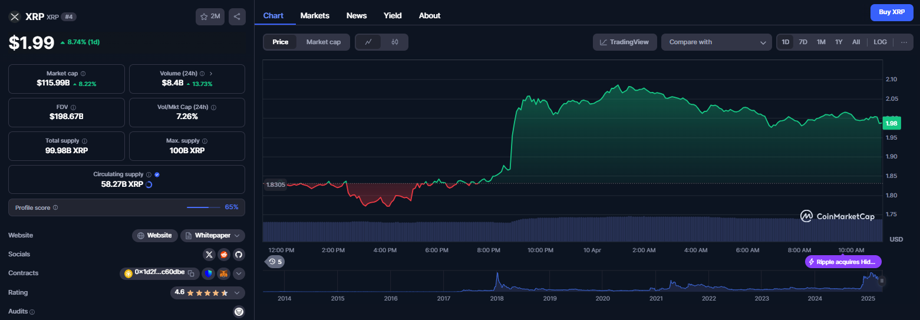Open the Reddit social link

coord(223,255)
